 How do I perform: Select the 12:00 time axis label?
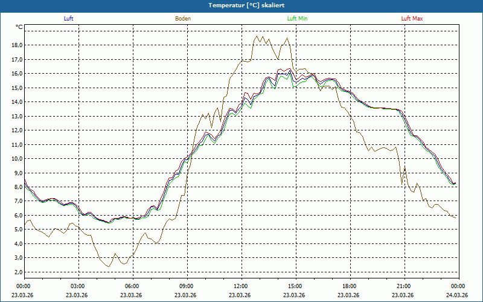coord(241,286)
